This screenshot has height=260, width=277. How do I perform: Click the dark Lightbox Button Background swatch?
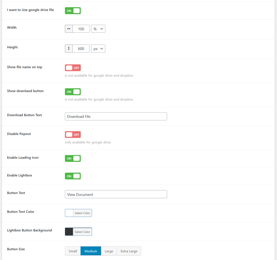point(68,232)
